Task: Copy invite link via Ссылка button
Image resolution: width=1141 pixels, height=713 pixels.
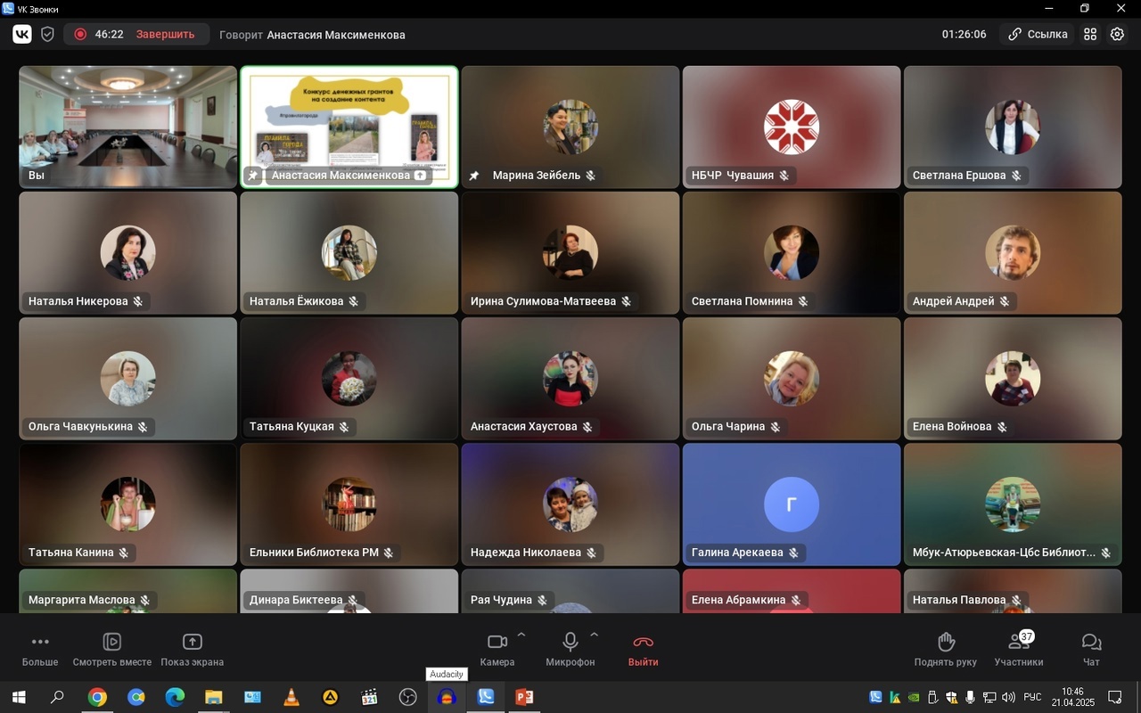Action: 1038,34
